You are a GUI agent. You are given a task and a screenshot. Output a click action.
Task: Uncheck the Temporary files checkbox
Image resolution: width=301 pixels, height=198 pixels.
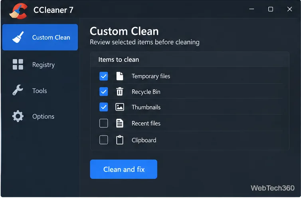(x=104, y=76)
